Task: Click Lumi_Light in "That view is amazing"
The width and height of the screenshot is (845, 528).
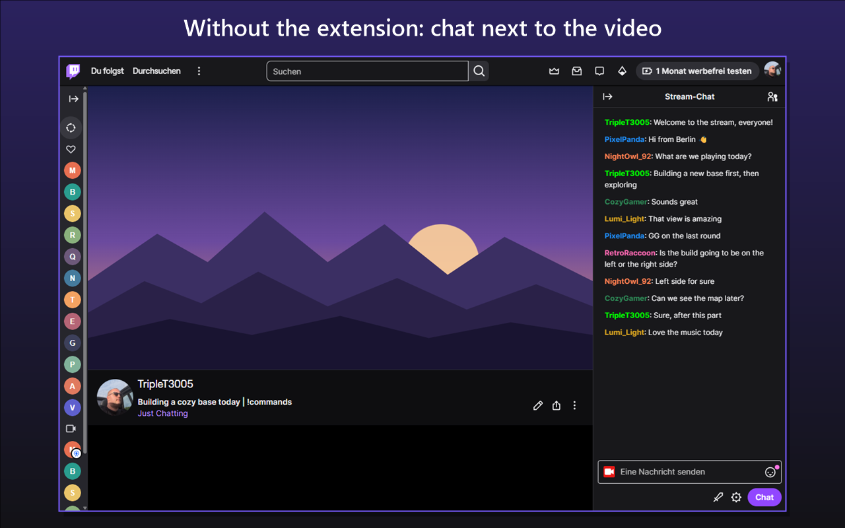Action: [x=625, y=219]
